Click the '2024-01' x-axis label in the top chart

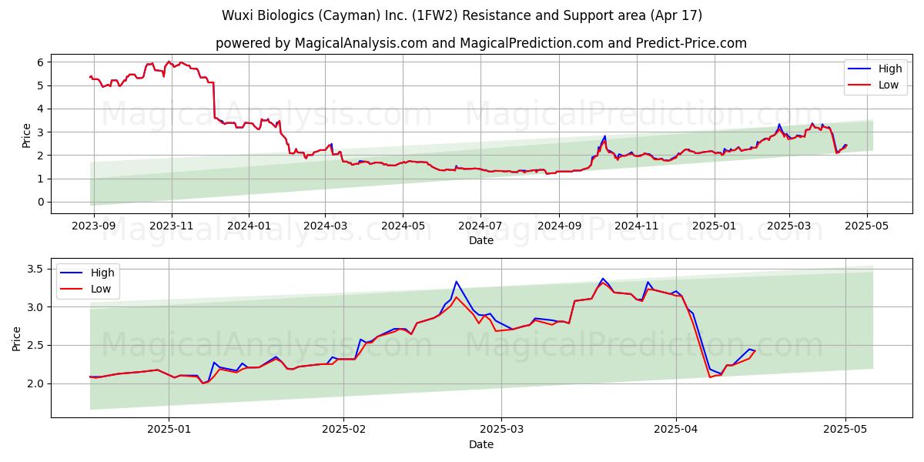tap(248, 226)
